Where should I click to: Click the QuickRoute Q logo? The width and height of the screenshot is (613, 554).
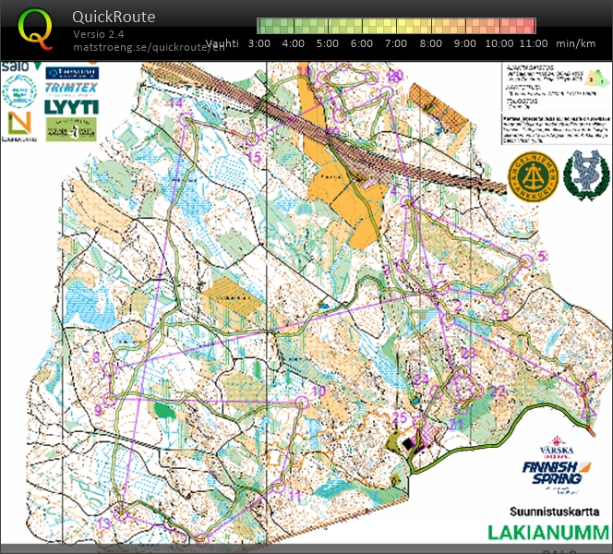pos(37,28)
